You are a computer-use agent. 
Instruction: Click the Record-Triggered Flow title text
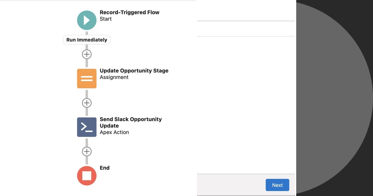(x=129, y=12)
